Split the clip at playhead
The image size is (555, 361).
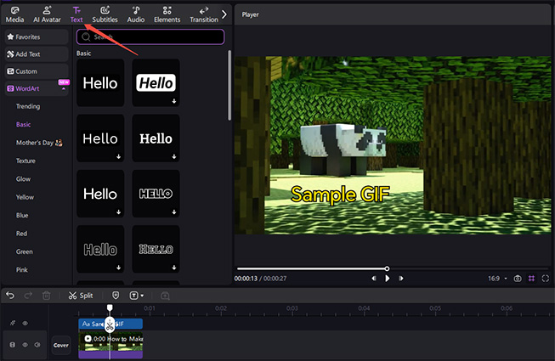81,296
